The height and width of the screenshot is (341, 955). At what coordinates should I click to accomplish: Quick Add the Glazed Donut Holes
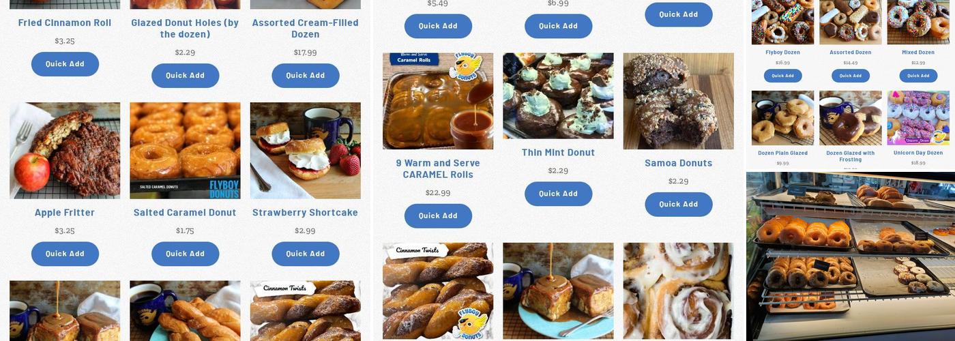(x=185, y=76)
